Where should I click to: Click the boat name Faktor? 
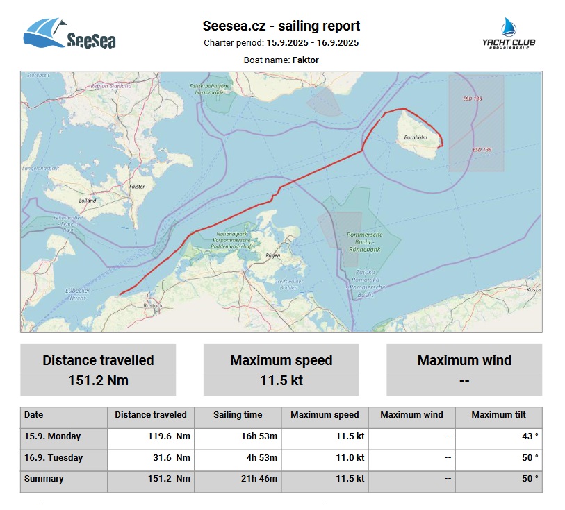[x=305, y=60]
